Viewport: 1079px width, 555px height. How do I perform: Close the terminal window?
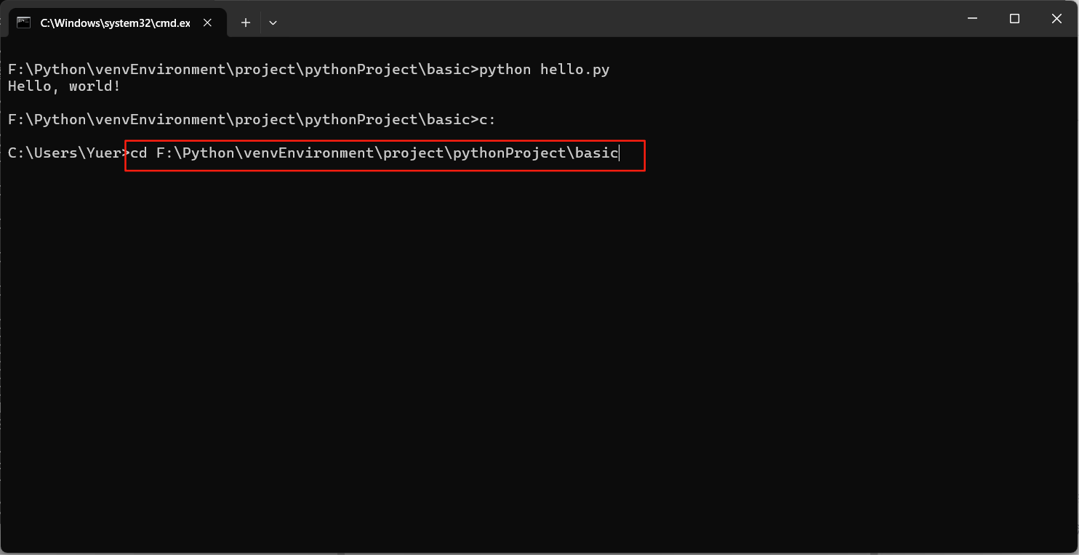pyautogui.click(x=1056, y=19)
